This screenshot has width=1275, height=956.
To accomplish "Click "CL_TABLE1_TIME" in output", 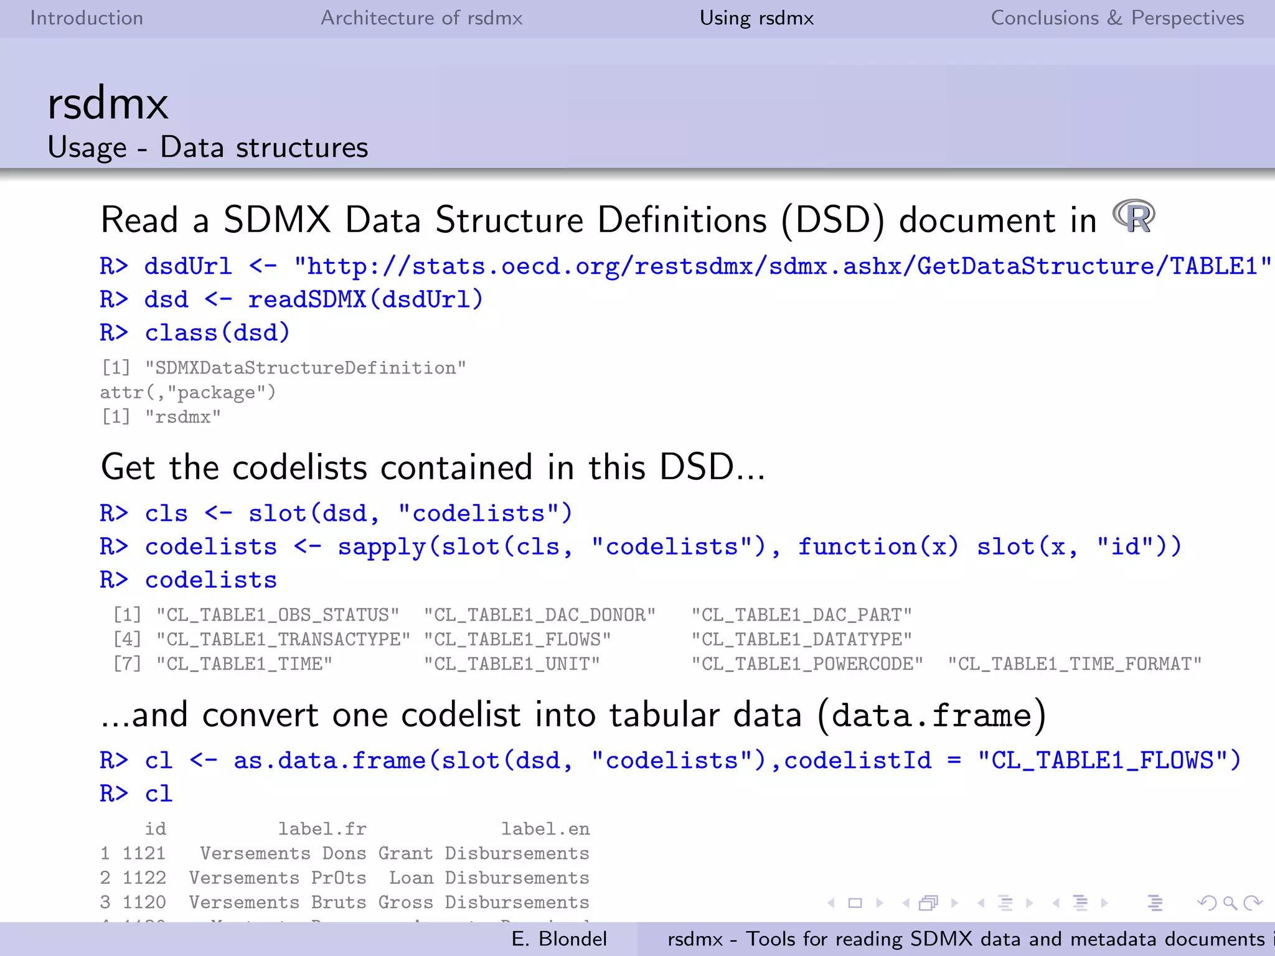I will (x=244, y=664).
